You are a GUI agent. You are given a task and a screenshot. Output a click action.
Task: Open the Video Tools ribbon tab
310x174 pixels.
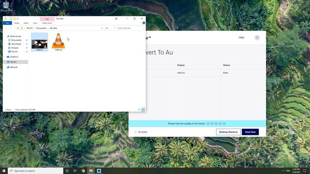tap(47, 23)
